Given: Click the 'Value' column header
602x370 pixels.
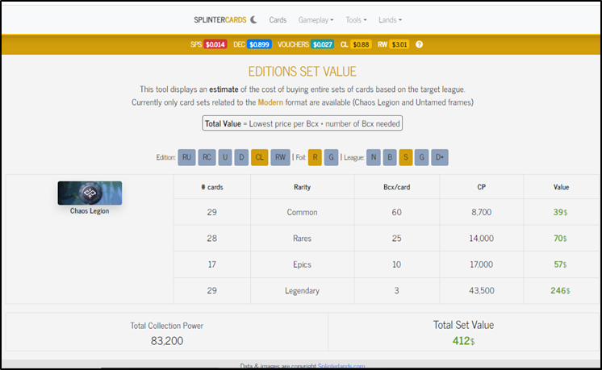Looking at the screenshot, I should (x=561, y=187).
